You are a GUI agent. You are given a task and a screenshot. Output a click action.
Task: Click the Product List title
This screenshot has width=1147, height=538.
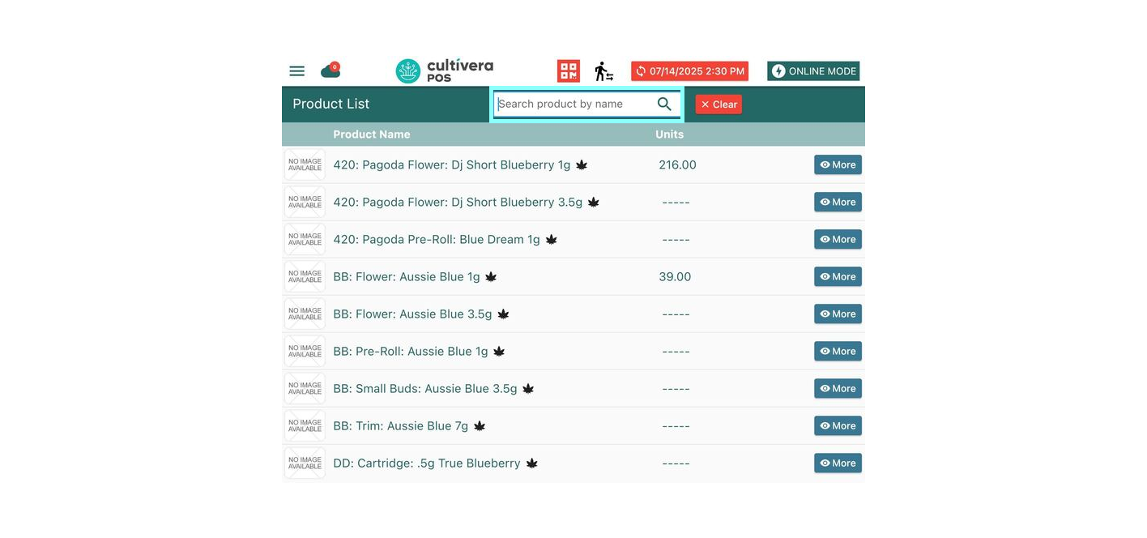(330, 104)
